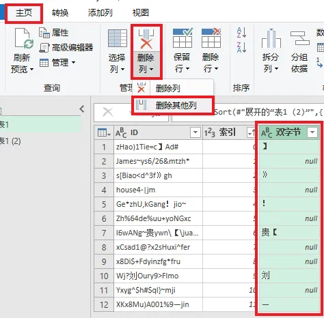Screen dimensions: 324x318
Task: Switch to the 添加列 tab
Action: click(x=100, y=13)
